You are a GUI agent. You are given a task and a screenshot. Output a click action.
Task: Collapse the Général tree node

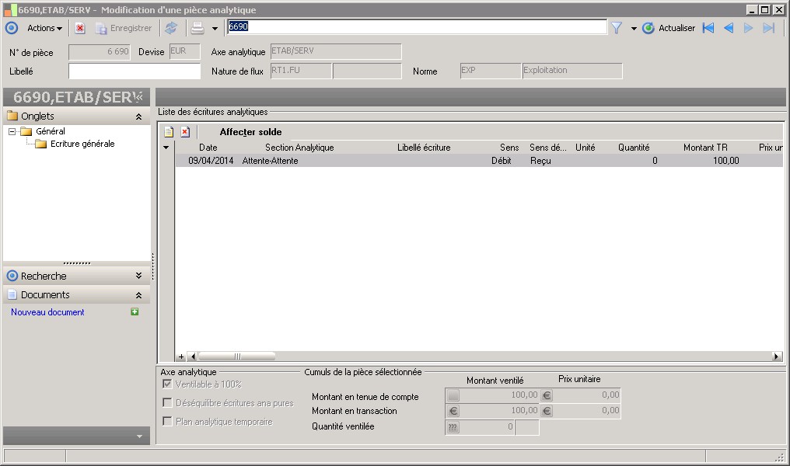coord(12,132)
